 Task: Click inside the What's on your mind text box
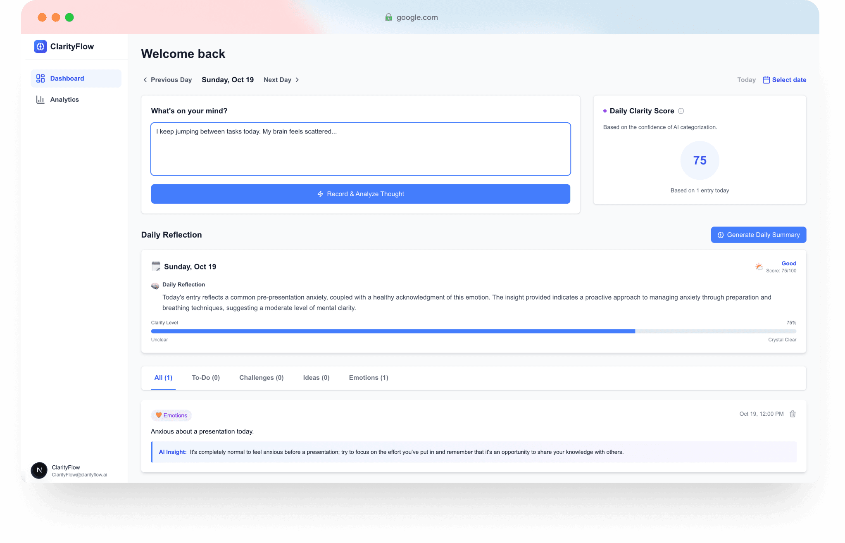tap(360, 149)
